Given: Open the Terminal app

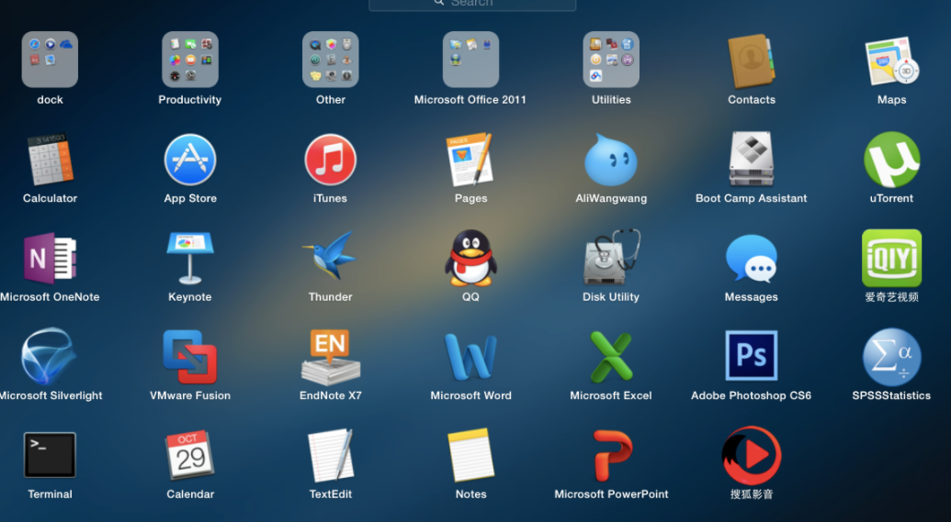Looking at the screenshot, I should pos(50,455).
